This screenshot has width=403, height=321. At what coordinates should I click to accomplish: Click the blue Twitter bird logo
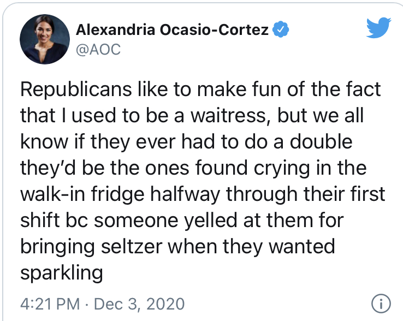(x=378, y=28)
